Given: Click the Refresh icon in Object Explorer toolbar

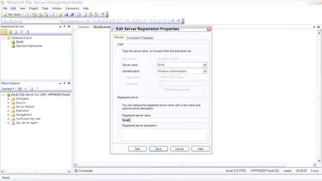Looking at the screenshot, I should click(31, 89).
